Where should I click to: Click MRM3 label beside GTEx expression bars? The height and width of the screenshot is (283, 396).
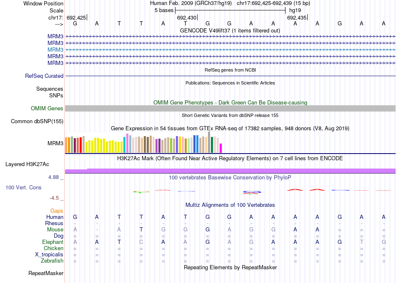coord(55,143)
